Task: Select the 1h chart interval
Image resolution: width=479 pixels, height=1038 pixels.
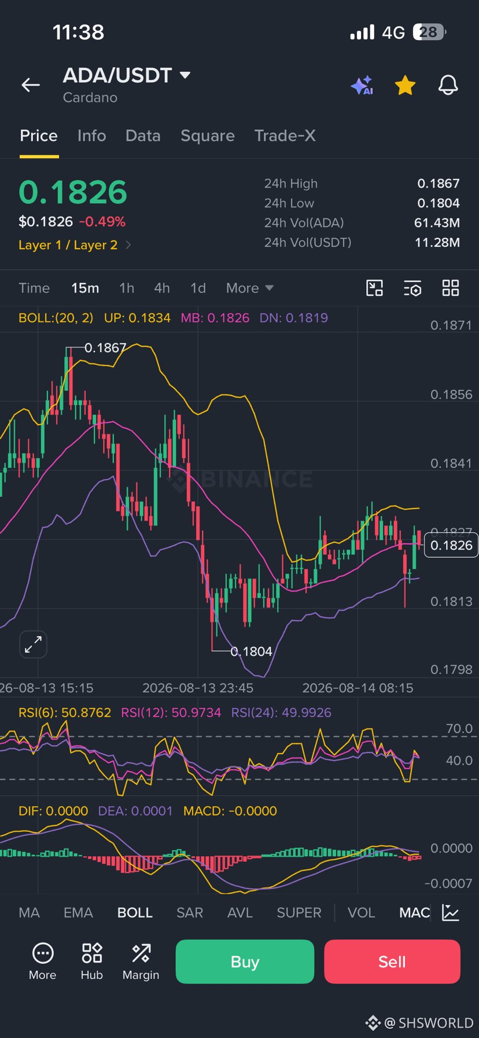Action: tap(127, 288)
